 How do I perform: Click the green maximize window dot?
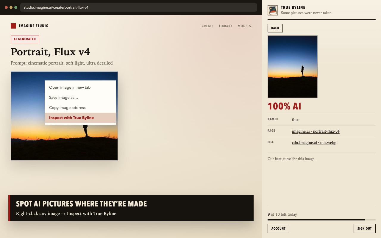[x=16, y=7]
